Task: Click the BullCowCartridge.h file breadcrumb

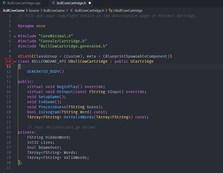Action: click(89, 11)
